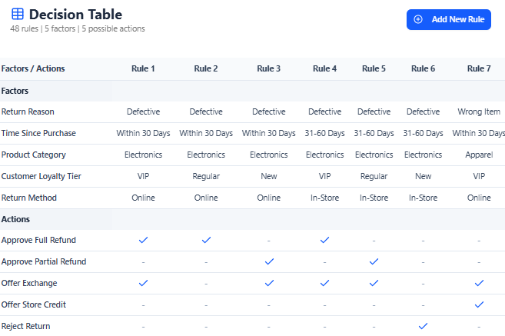Open Customer Loyalty Tier value for Rule 3
The image size is (505, 336).
(269, 176)
